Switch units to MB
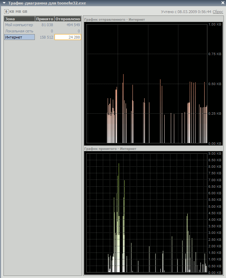The width and height of the screenshot is (226, 278). (x=18, y=12)
